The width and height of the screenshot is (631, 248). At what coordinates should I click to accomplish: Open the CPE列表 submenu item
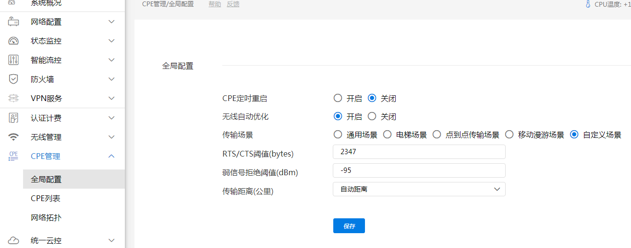coord(46,198)
